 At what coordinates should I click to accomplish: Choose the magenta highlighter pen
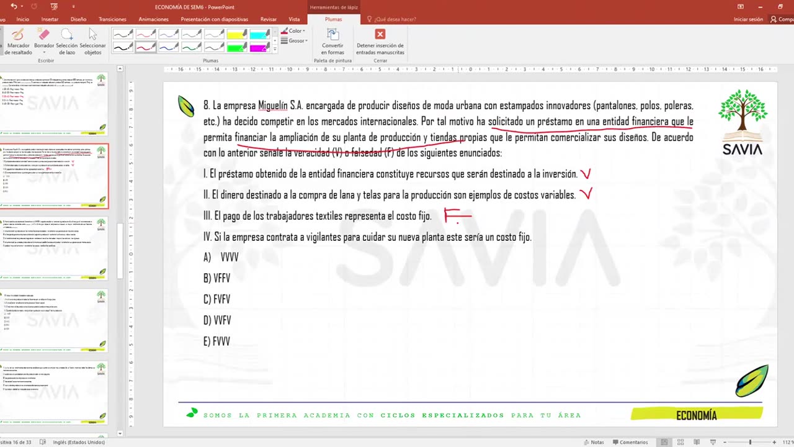click(x=261, y=47)
